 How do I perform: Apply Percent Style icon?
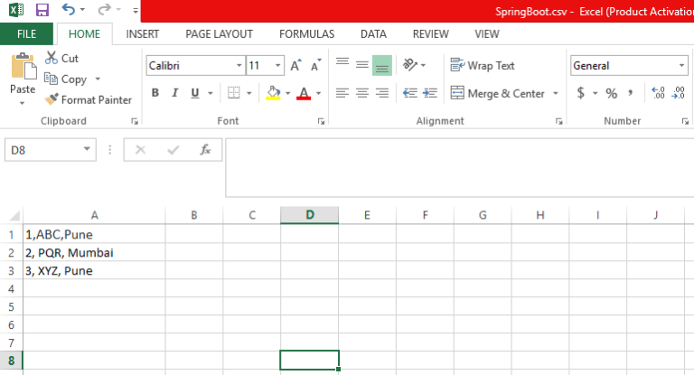pos(611,93)
